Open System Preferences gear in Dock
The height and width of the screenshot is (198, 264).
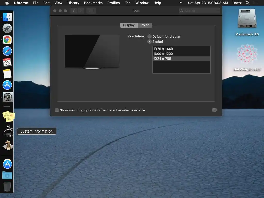tap(7, 97)
